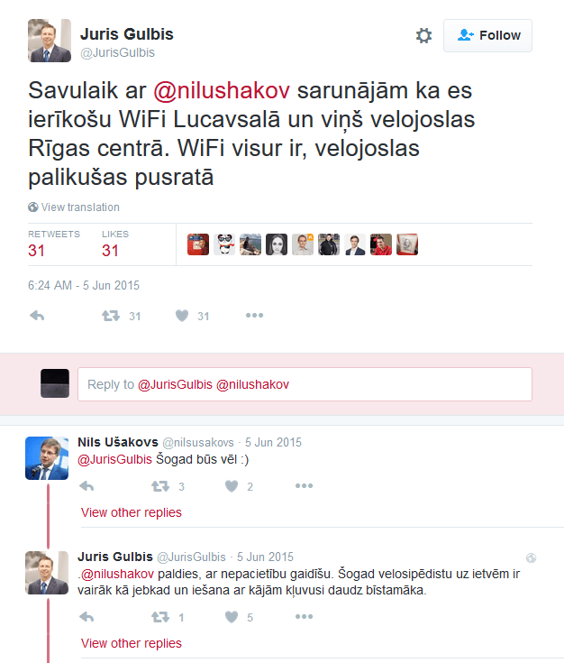Viewport: 564px width, 663px height.
Task: Click the reply arrow under the main tweet
Action: click(37, 316)
